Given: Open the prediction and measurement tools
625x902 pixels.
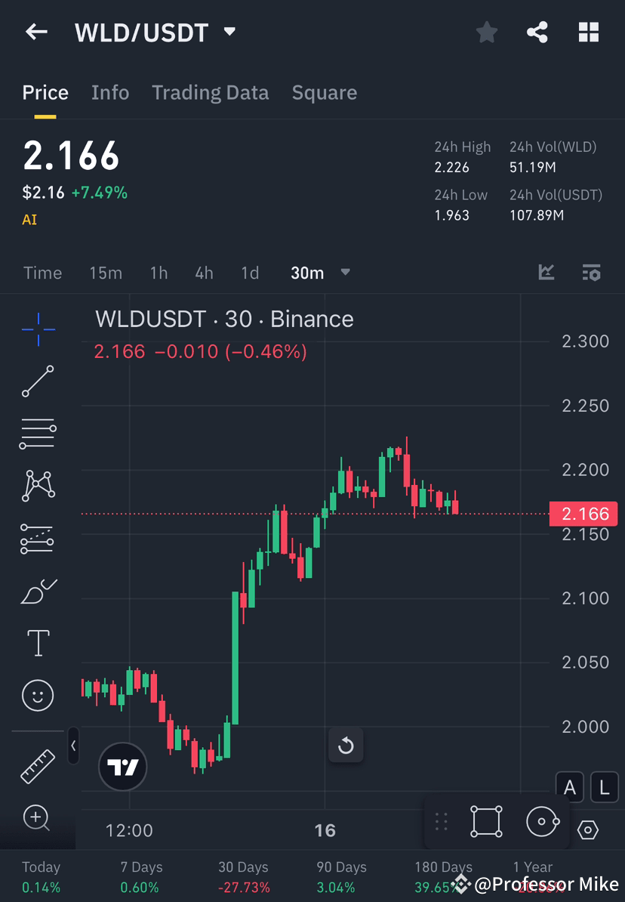Looking at the screenshot, I should 38,538.
